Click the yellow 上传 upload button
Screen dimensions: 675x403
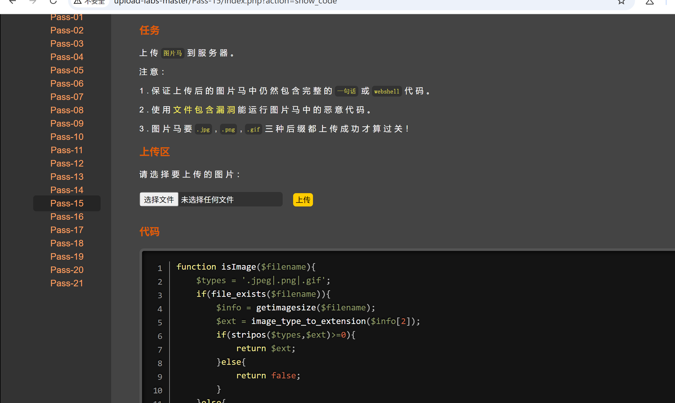point(303,200)
